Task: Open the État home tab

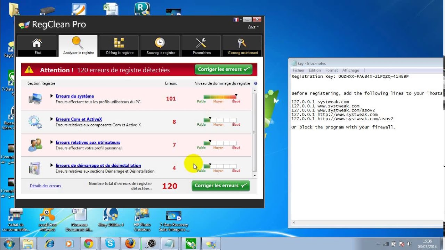Action: tap(37, 46)
